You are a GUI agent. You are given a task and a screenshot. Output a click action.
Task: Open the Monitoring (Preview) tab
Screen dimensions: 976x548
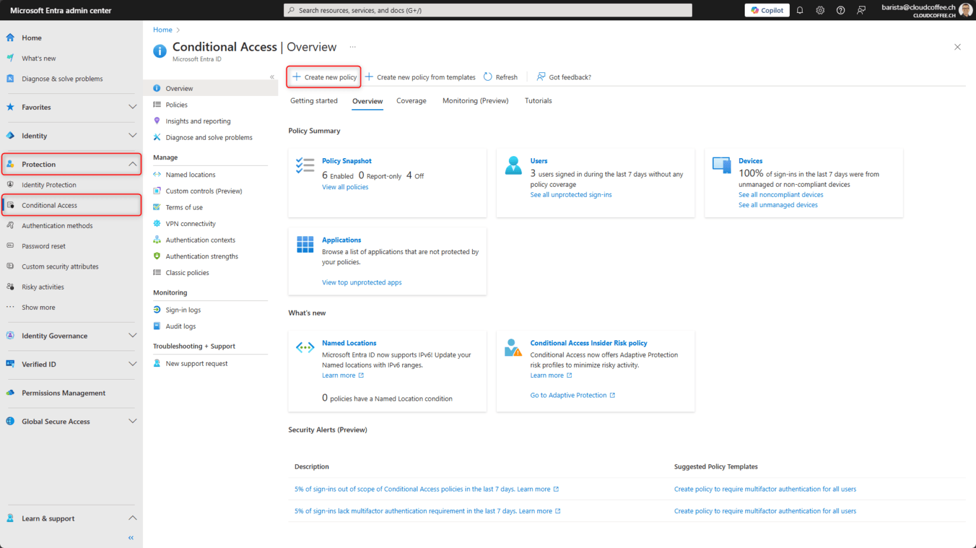coord(475,100)
